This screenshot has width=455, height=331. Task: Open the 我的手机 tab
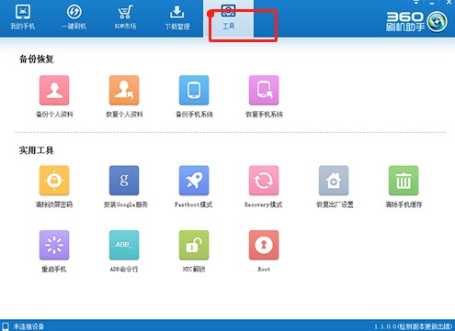[x=23, y=17]
